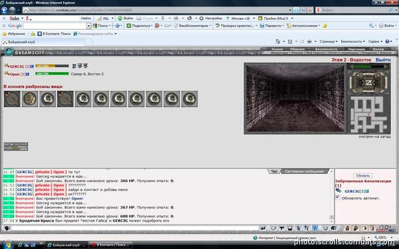
Task: Click the info icon beside Open player
Action: pos(27,74)
